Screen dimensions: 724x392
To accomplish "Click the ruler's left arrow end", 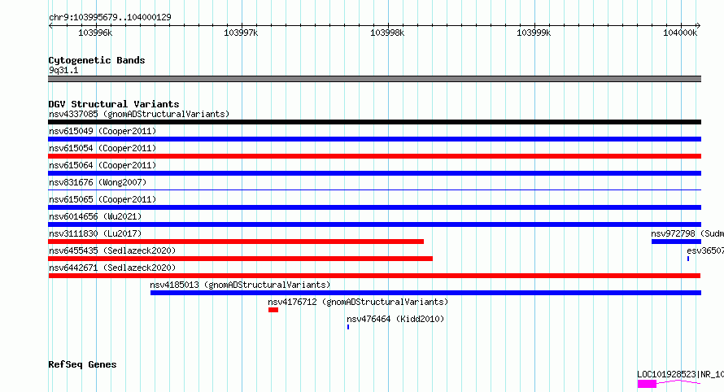I will pos(50,25).
